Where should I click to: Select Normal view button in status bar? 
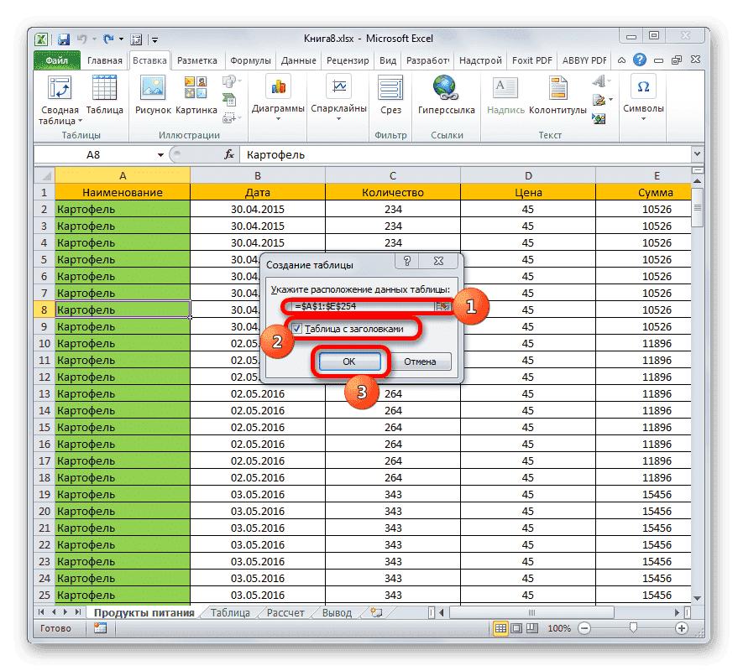(501, 628)
